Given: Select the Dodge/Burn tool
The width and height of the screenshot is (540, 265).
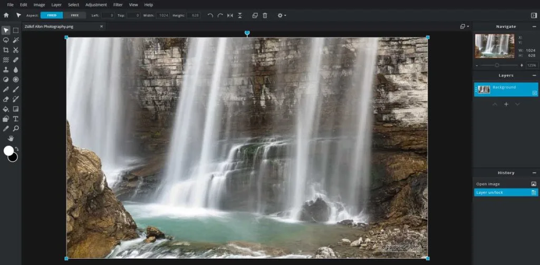Looking at the screenshot, I should pyautogui.click(x=6, y=80).
